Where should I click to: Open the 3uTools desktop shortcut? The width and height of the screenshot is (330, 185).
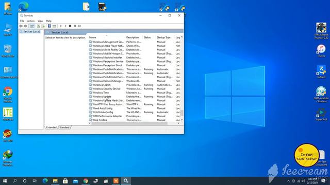click(x=321, y=72)
